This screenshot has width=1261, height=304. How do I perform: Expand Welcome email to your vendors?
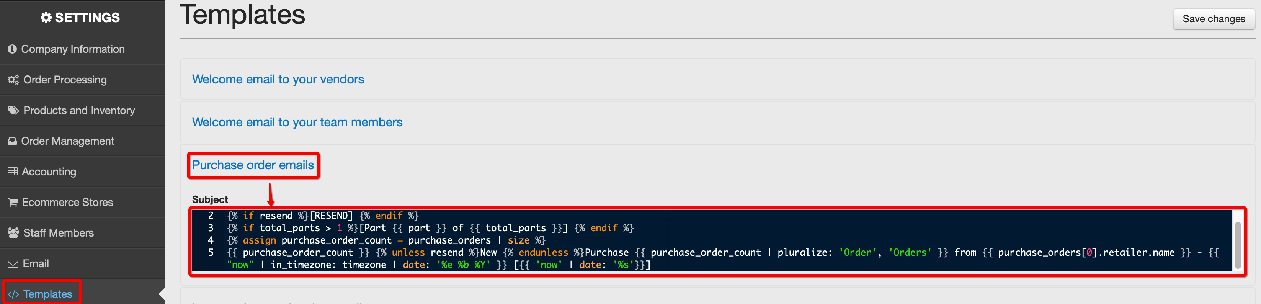coord(278,79)
